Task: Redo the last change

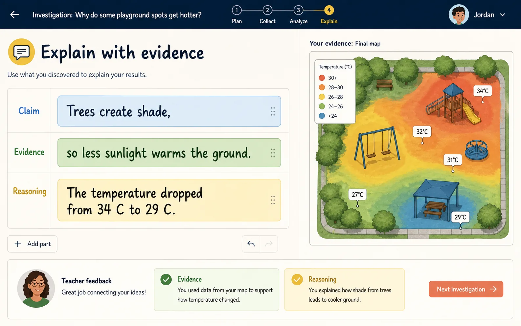Action: click(x=269, y=244)
